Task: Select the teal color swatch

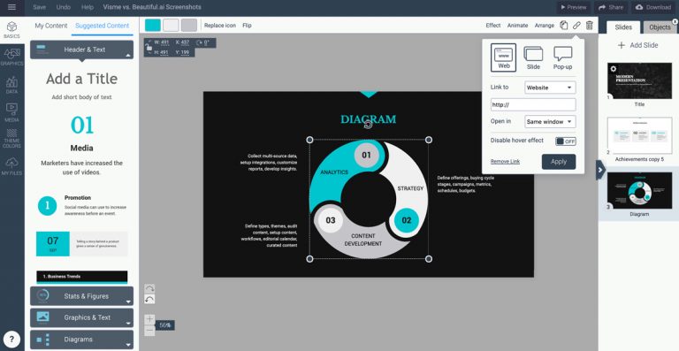Action: 152,25
